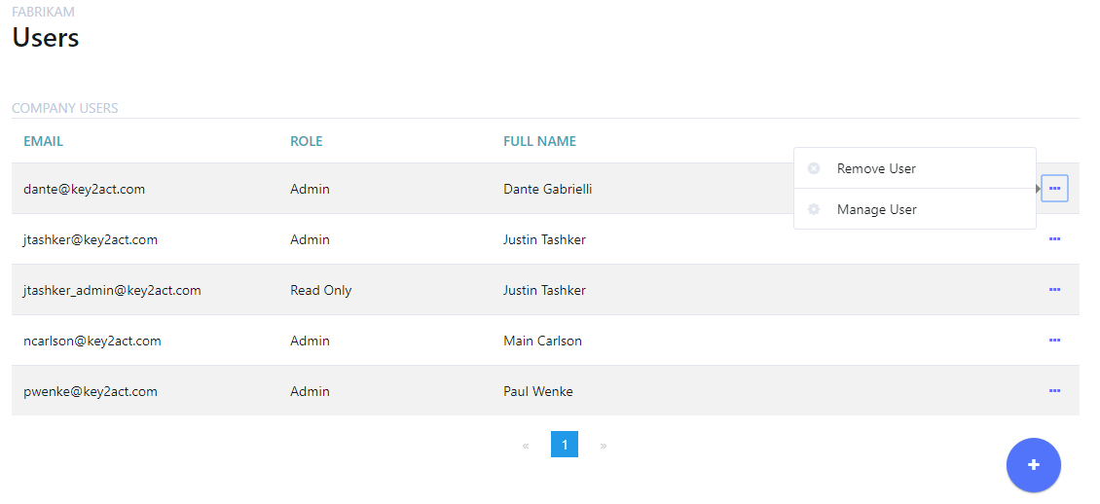Screen dimensions: 1100x504
Task: Open the ellipsis menu for jtashker@key2act.com
Action: tap(1054, 239)
